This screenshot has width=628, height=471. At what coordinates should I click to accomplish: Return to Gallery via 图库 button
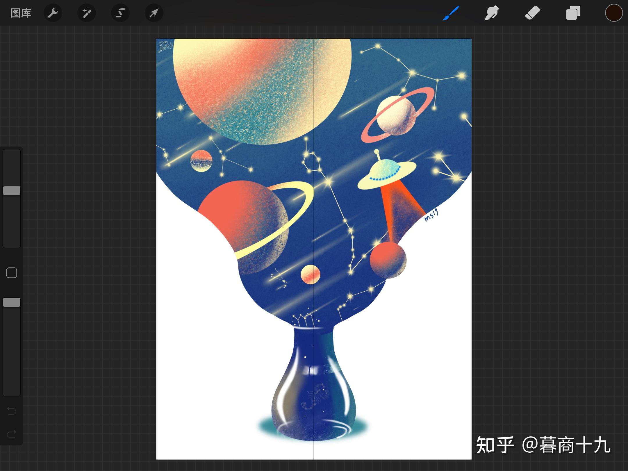coord(21,13)
